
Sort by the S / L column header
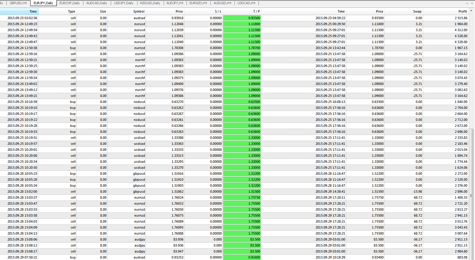(204, 11)
